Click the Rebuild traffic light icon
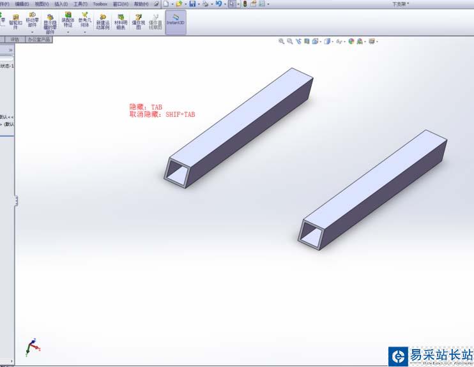Image resolution: width=474 pixels, height=367 pixels. point(245,4)
